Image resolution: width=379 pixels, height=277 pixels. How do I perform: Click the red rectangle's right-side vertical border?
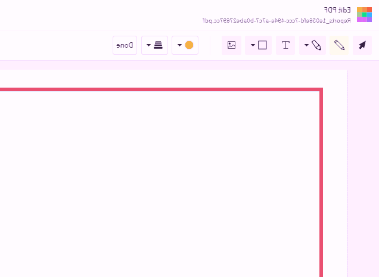321,179
